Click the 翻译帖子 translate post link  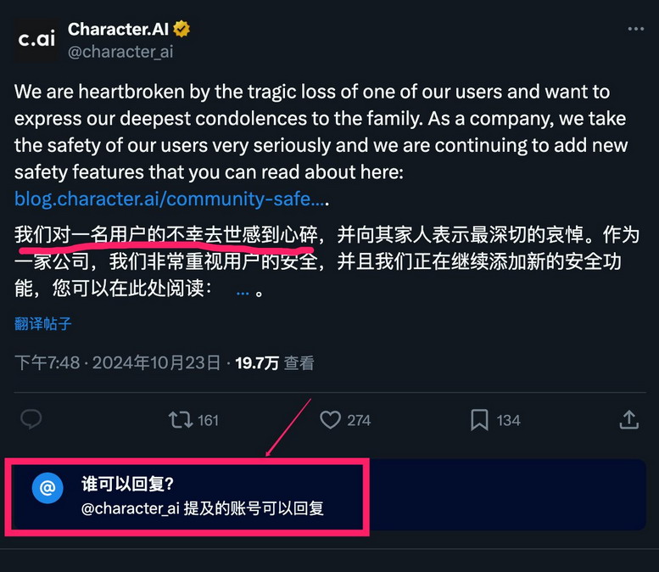tap(43, 323)
